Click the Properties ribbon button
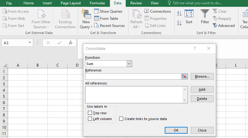248x138 pixels. pyautogui.click(x=155, y=19)
